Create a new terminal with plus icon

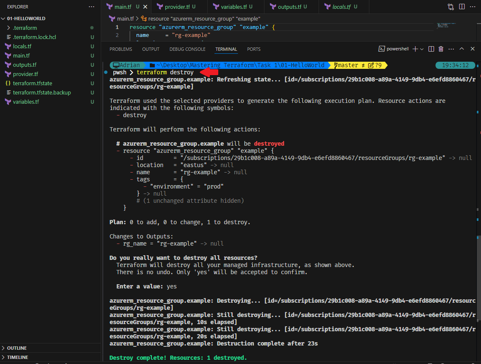(415, 49)
